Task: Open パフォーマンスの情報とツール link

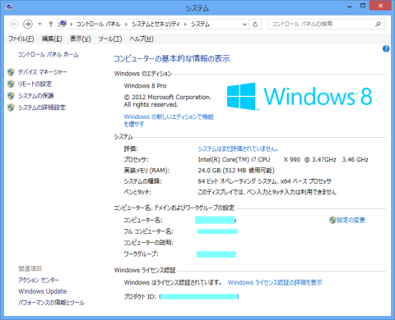Action: click(x=51, y=303)
